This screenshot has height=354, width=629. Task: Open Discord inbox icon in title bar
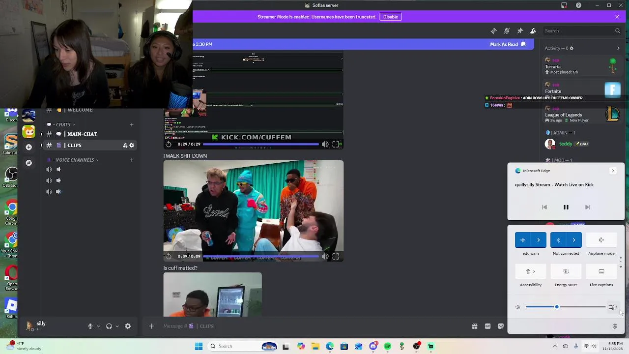[564, 5]
